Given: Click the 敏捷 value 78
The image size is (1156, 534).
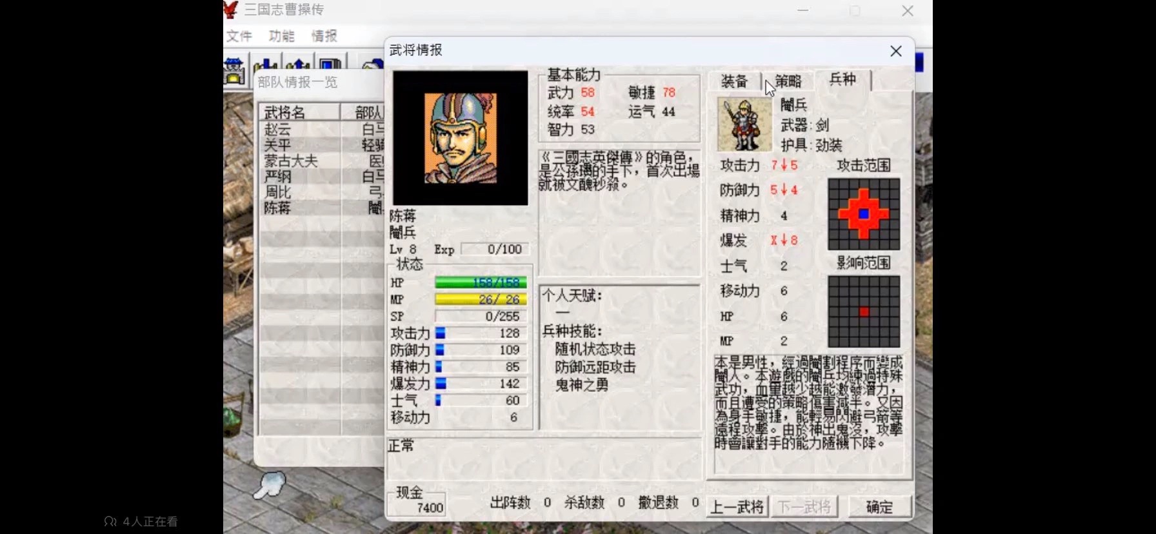Looking at the screenshot, I should coord(669,93).
